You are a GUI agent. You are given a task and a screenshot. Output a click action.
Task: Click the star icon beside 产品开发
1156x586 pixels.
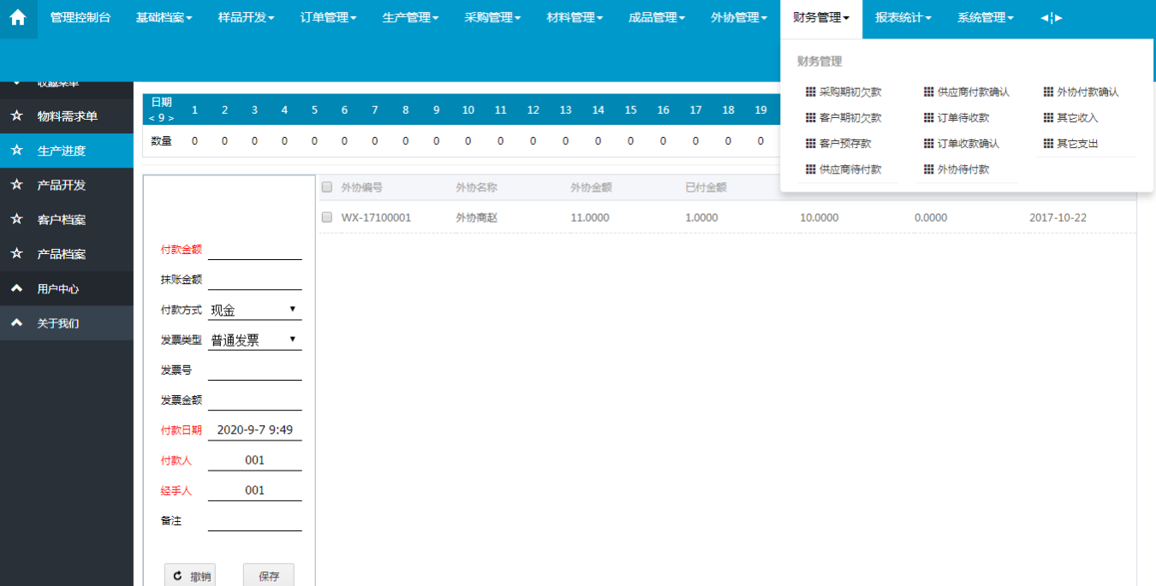(x=16, y=185)
